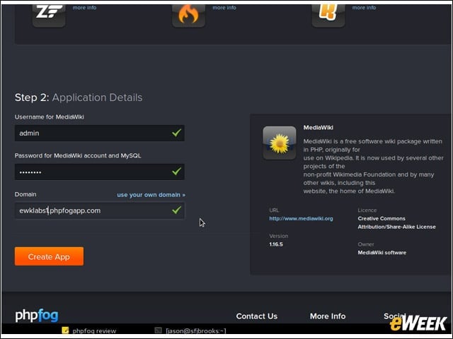Click the phpfog review taskbar note icon
The image size is (453, 339).
click(x=65, y=331)
